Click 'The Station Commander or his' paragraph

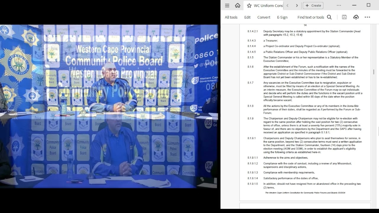click(311, 59)
